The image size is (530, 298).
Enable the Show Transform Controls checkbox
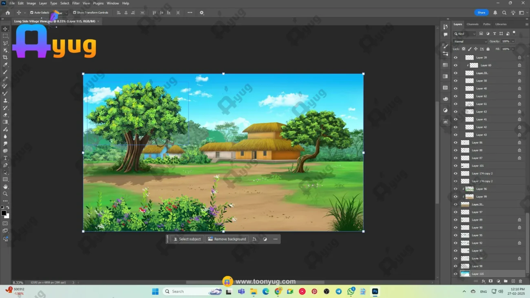[x=75, y=13]
